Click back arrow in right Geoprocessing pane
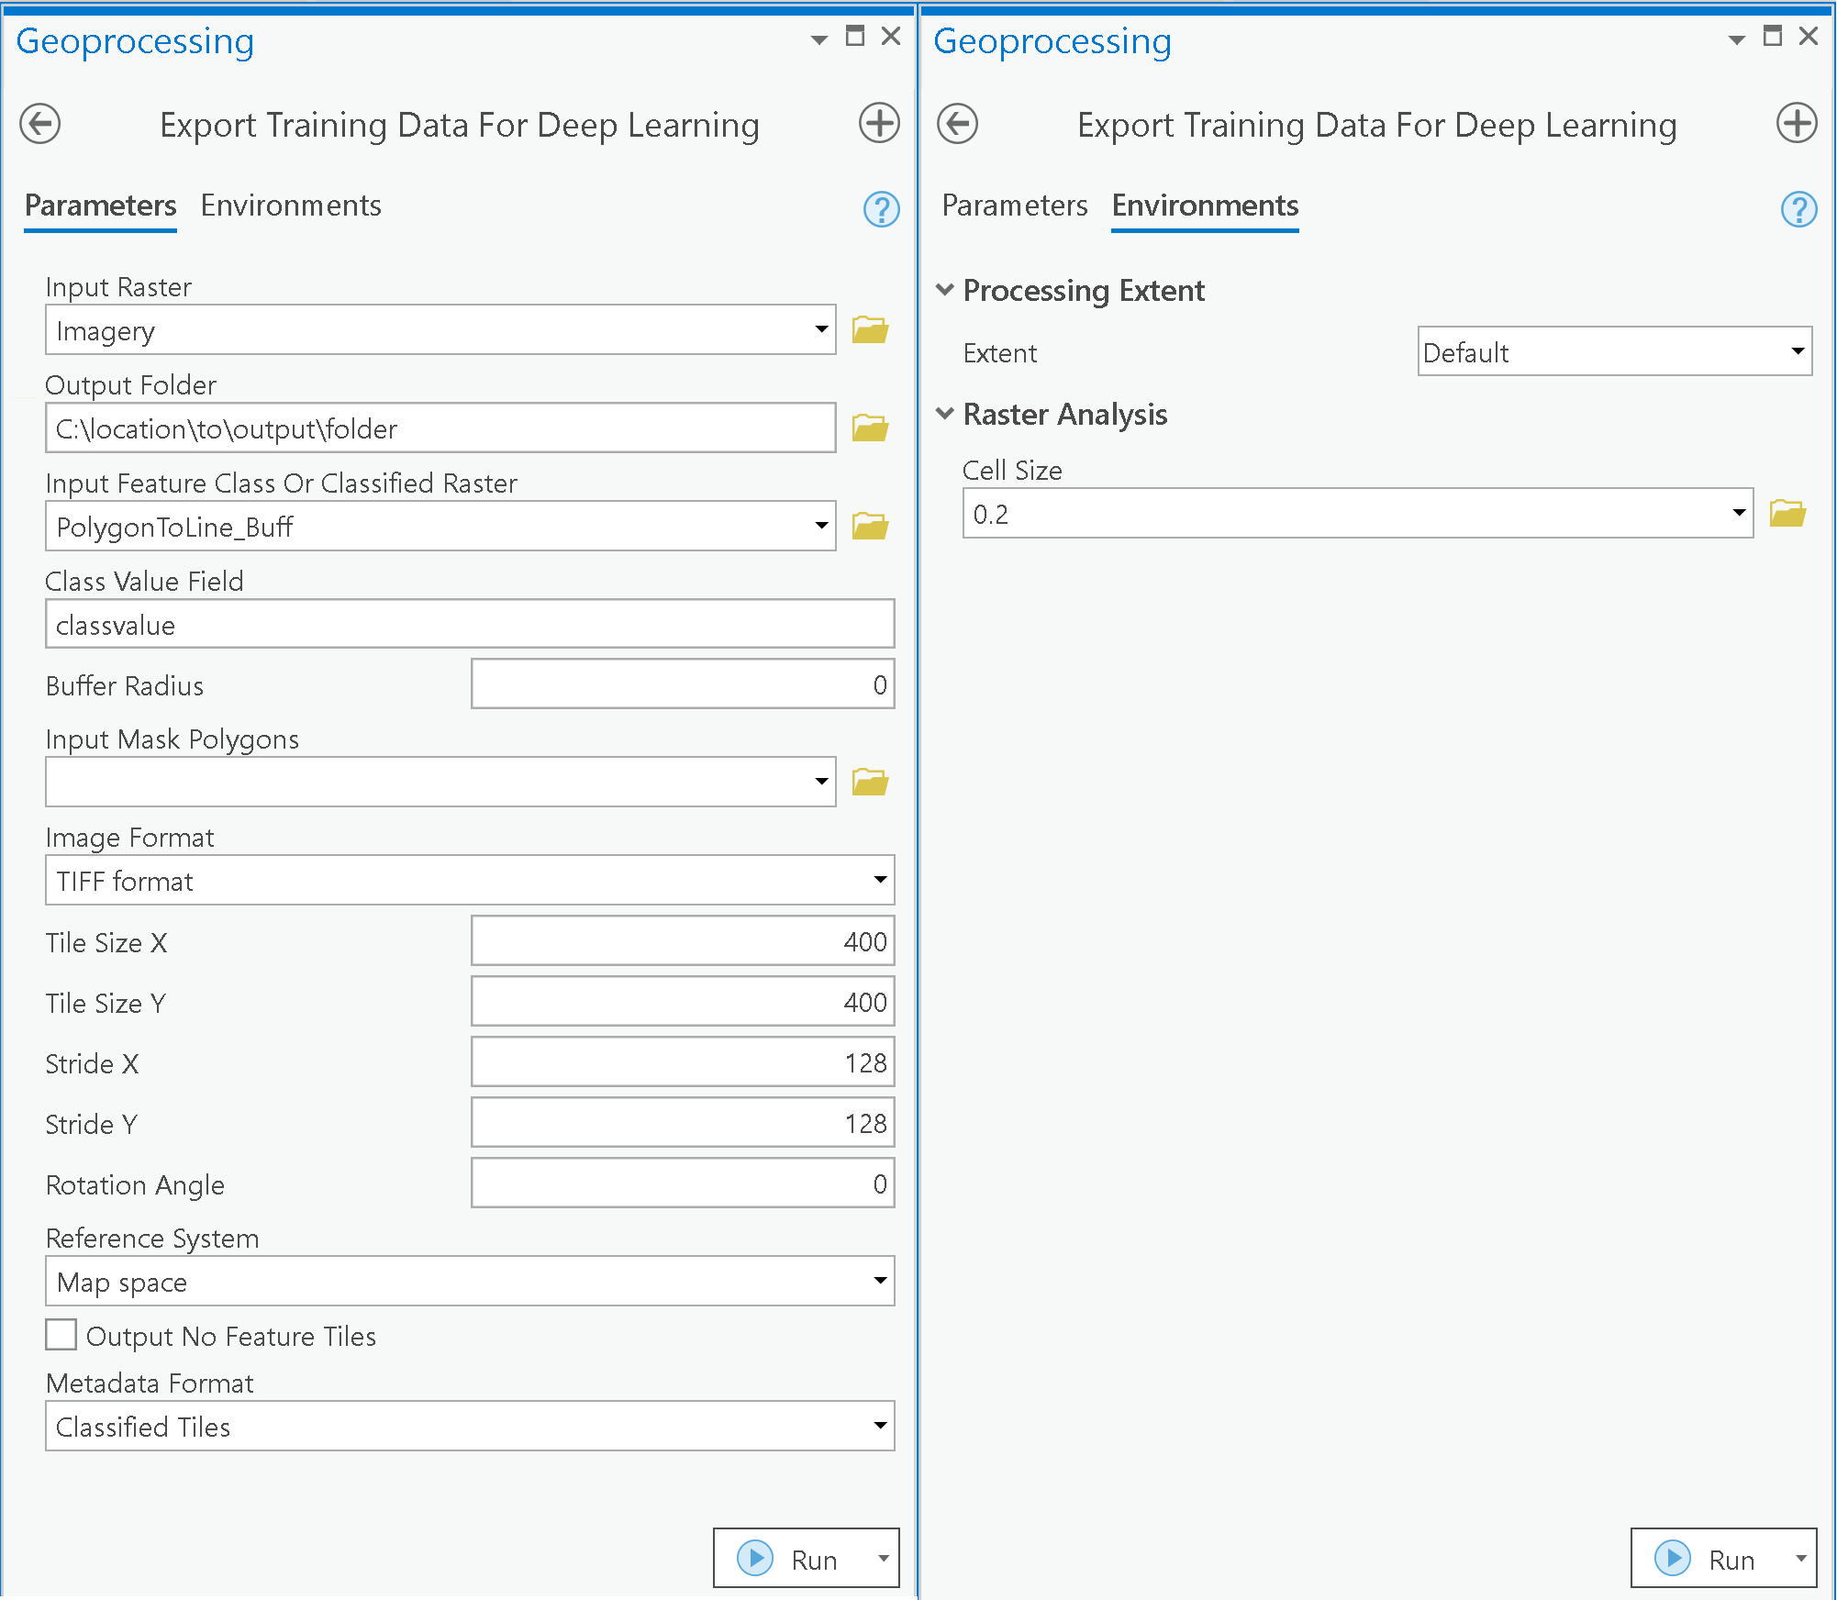This screenshot has height=1600, width=1837. click(957, 124)
